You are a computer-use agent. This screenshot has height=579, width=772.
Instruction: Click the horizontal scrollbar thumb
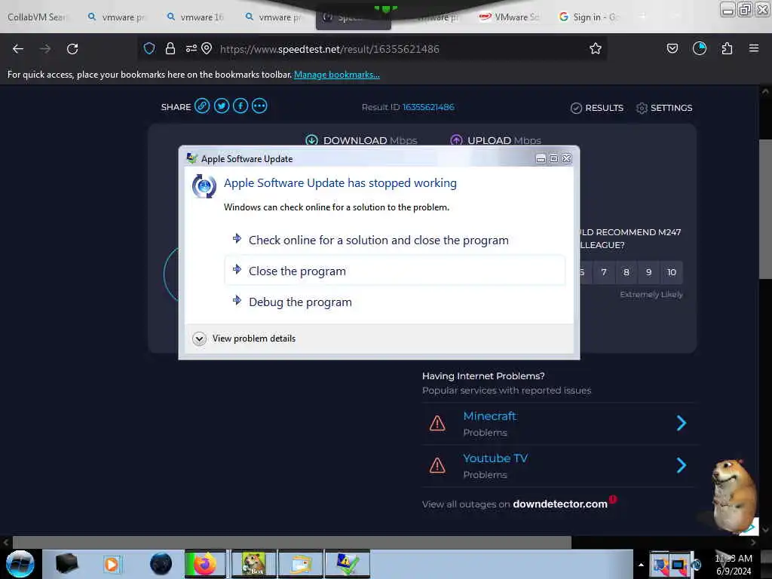292,542
